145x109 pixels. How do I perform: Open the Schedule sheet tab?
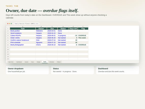[52, 62]
